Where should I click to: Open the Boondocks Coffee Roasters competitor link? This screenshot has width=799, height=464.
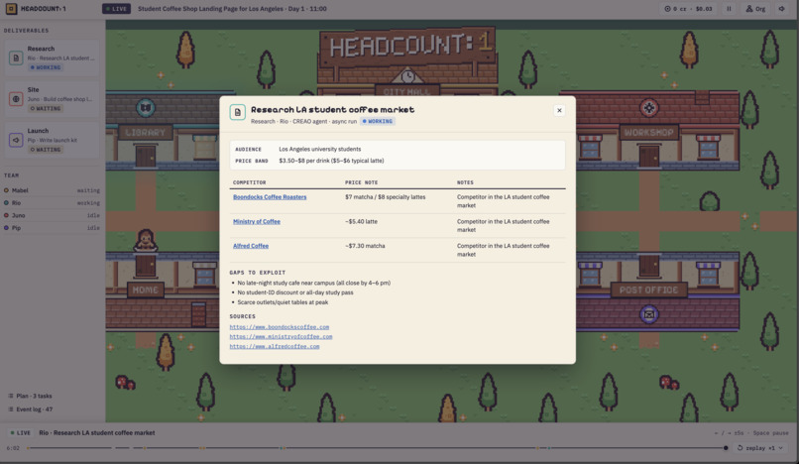(x=270, y=197)
